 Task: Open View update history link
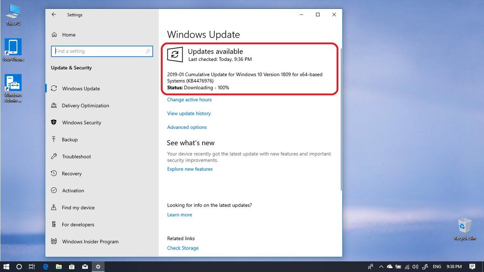[x=189, y=114]
